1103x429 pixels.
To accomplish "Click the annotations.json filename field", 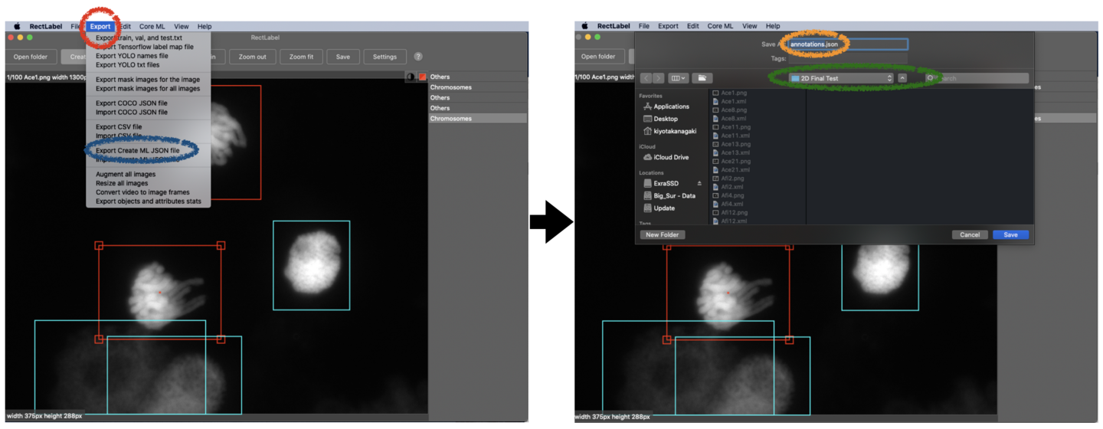I will pos(846,44).
